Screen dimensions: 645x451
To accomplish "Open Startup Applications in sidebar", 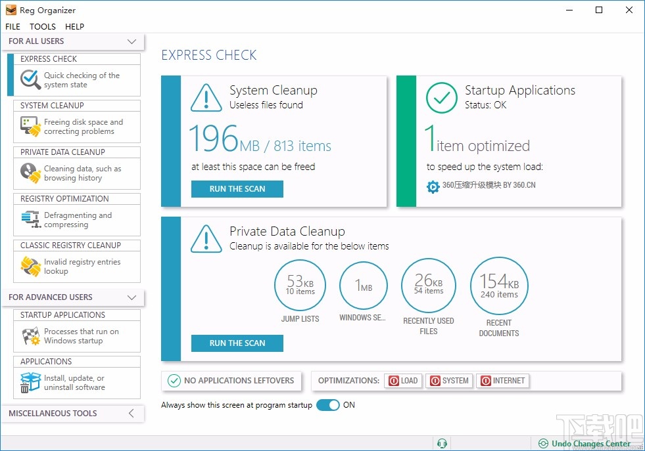I will (77, 331).
